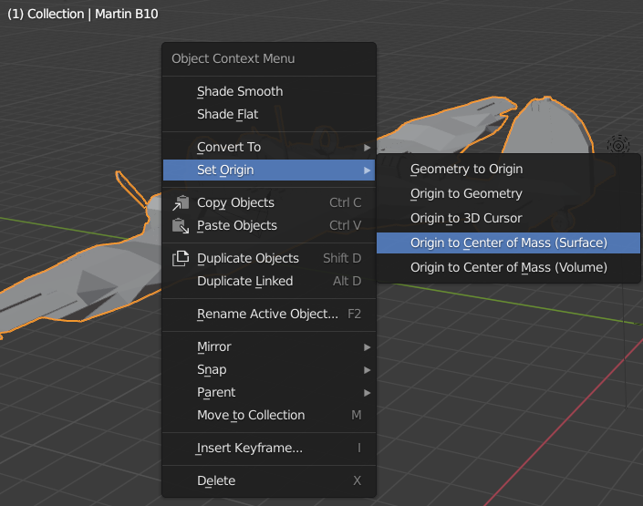
Task: Click the Duplicate Objects icon
Action: coord(181,258)
